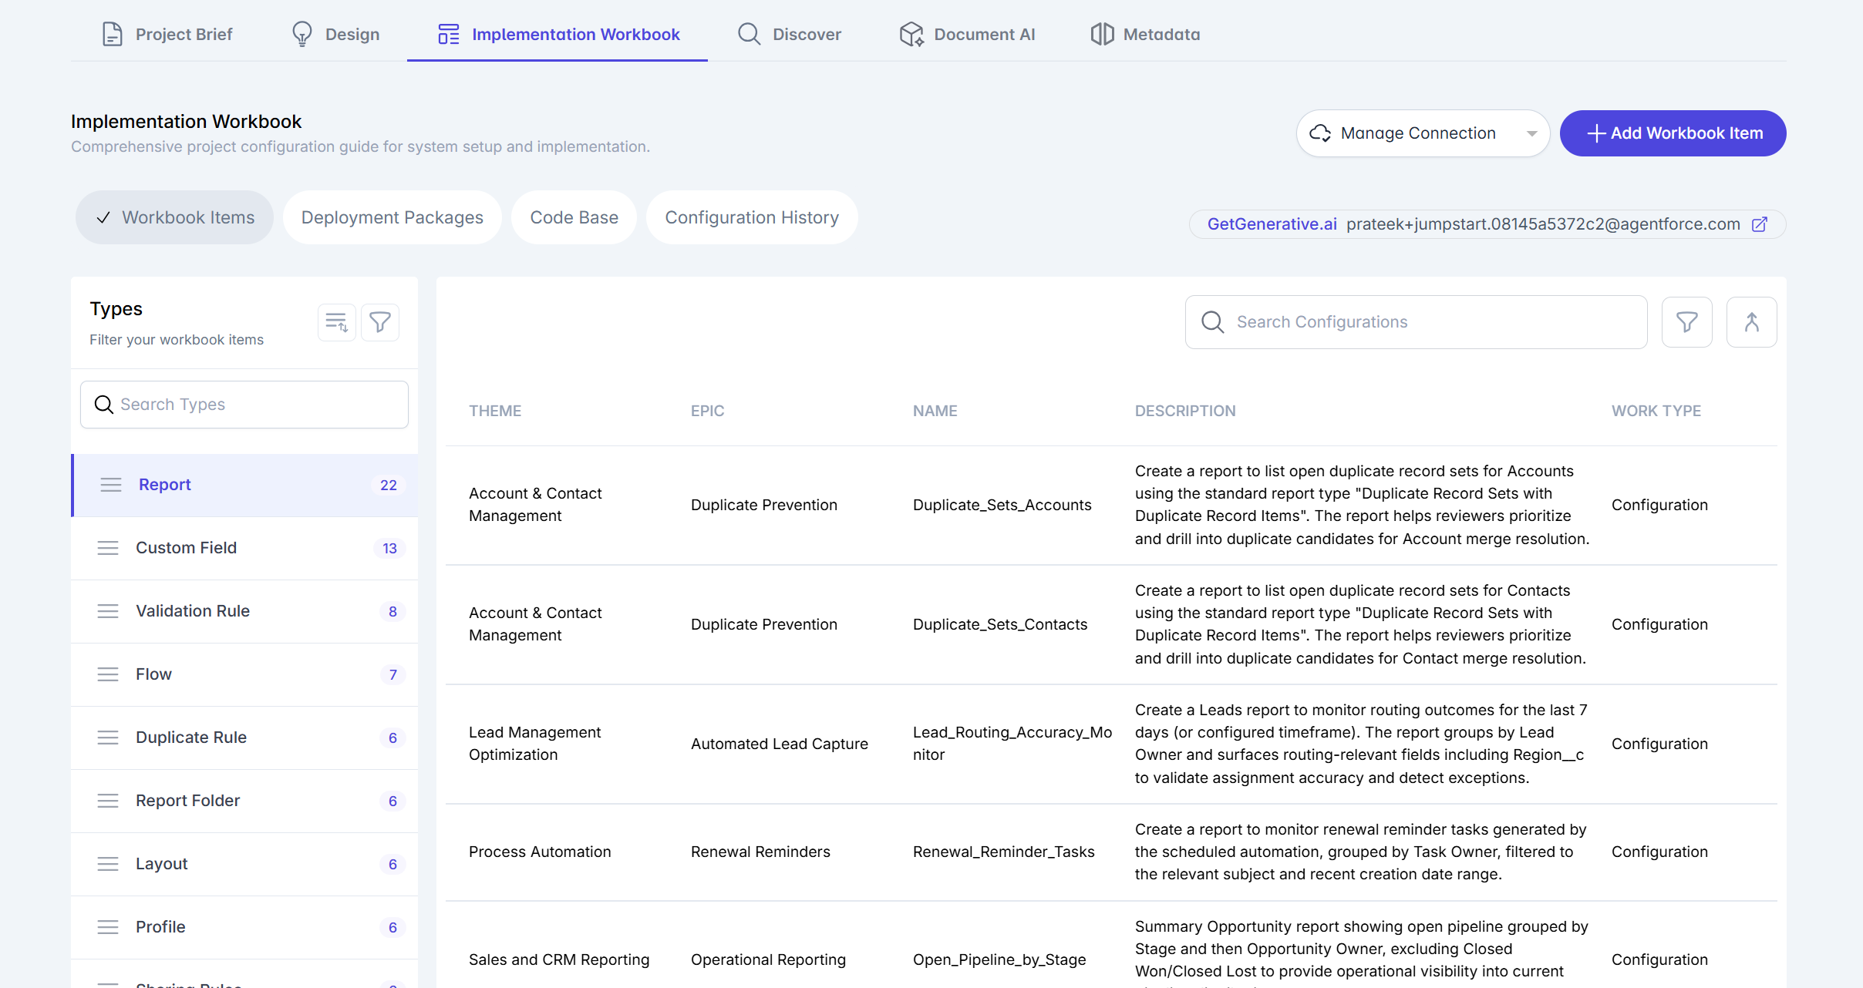Open the Discover tab
Image resolution: width=1863 pixels, height=988 pixels.
point(789,34)
